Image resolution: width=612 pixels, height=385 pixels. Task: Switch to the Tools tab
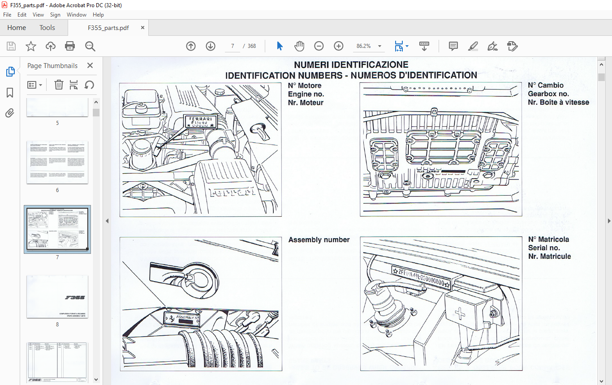coord(47,28)
